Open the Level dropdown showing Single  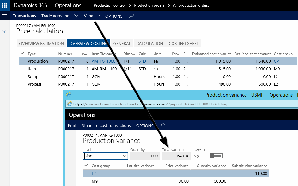tap(105, 156)
